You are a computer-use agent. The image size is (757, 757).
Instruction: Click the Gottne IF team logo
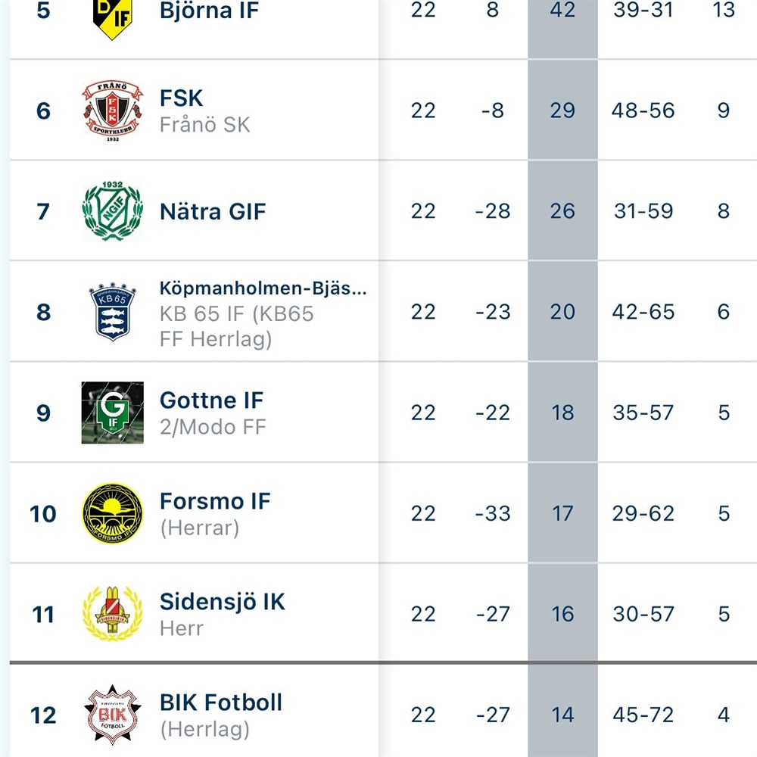coord(112,413)
